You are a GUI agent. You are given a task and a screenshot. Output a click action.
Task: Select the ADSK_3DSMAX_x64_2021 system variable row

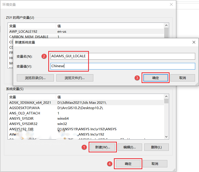click(86, 102)
